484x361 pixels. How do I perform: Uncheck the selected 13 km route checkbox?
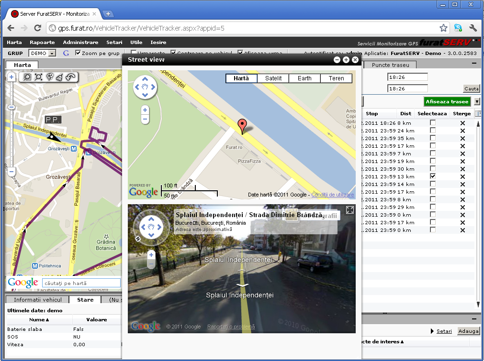433,176
